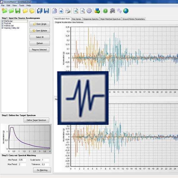Viewport: 178px width, 178px height.
Task: Click the Min Period input field
Action: 22,160
